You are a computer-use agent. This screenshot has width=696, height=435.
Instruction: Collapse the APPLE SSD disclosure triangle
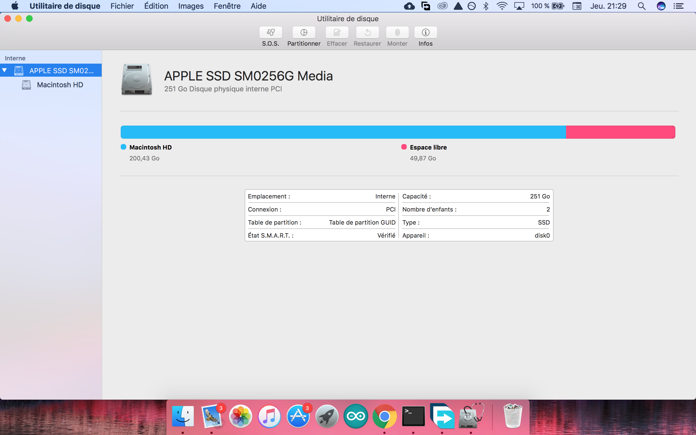4,70
